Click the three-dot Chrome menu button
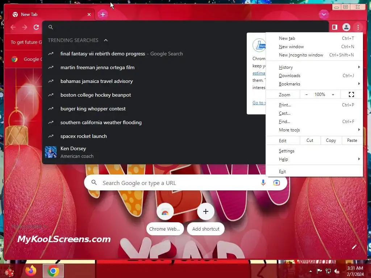Image resolution: width=371 pixels, height=278 pixels. [x=358, y=27]
